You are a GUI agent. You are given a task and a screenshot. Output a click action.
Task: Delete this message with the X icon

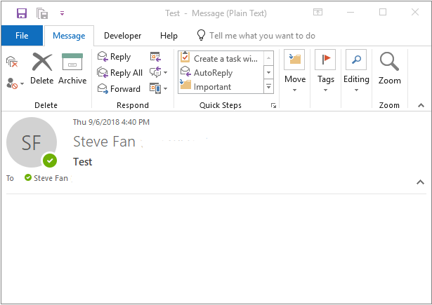(x=42, y=69)
